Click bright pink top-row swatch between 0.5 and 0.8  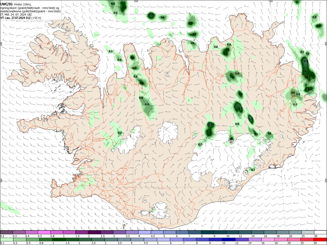tap(44, 232)
